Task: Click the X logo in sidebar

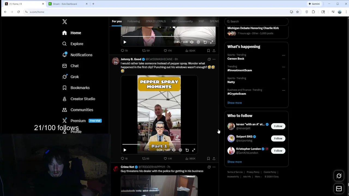Action: 65,22
